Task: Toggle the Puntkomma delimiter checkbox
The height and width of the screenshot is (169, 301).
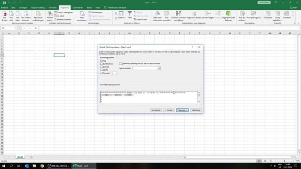Action: [102, 64]
